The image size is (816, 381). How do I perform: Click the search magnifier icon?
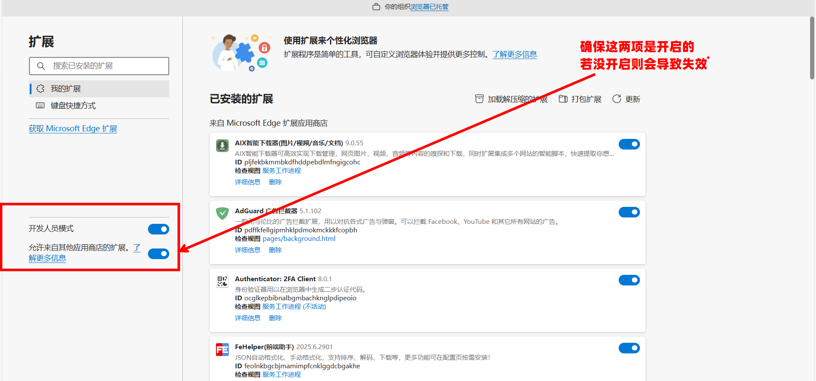41,66
